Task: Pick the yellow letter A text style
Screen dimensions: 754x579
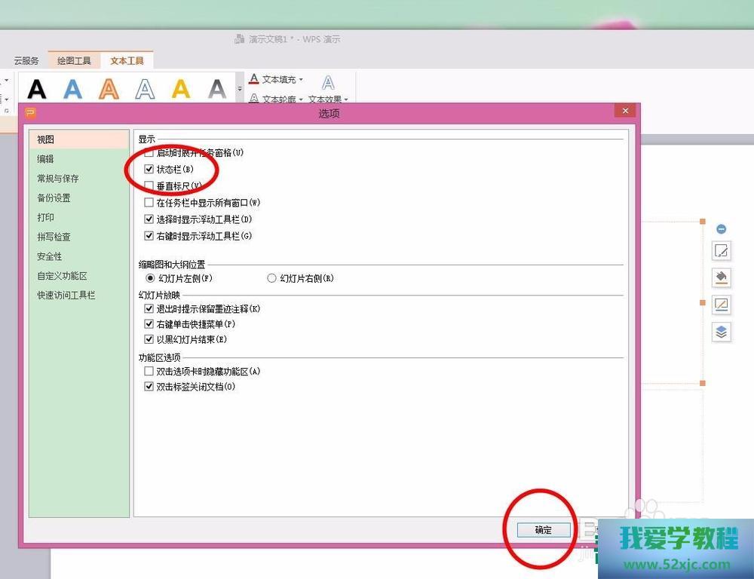Action: (x=181, y=89)
